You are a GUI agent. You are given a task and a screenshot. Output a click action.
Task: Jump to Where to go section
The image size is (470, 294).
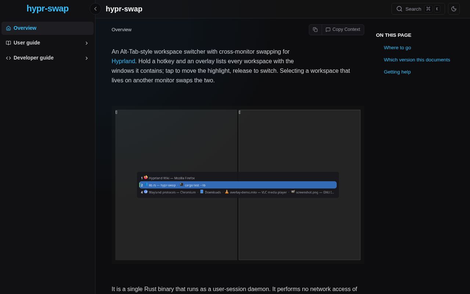pos(397,48)
